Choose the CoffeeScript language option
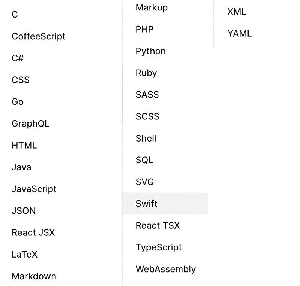 [39, 36]
